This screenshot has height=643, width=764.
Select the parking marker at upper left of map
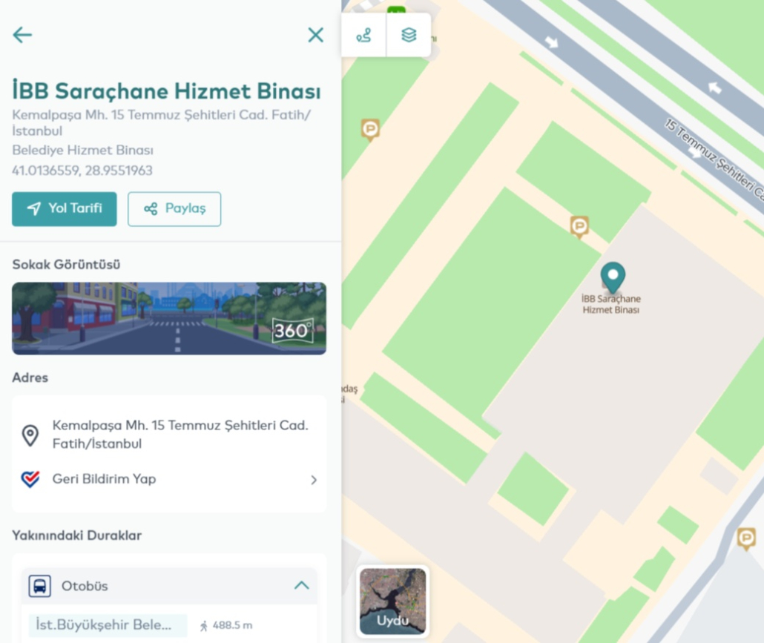click(370, 130)
